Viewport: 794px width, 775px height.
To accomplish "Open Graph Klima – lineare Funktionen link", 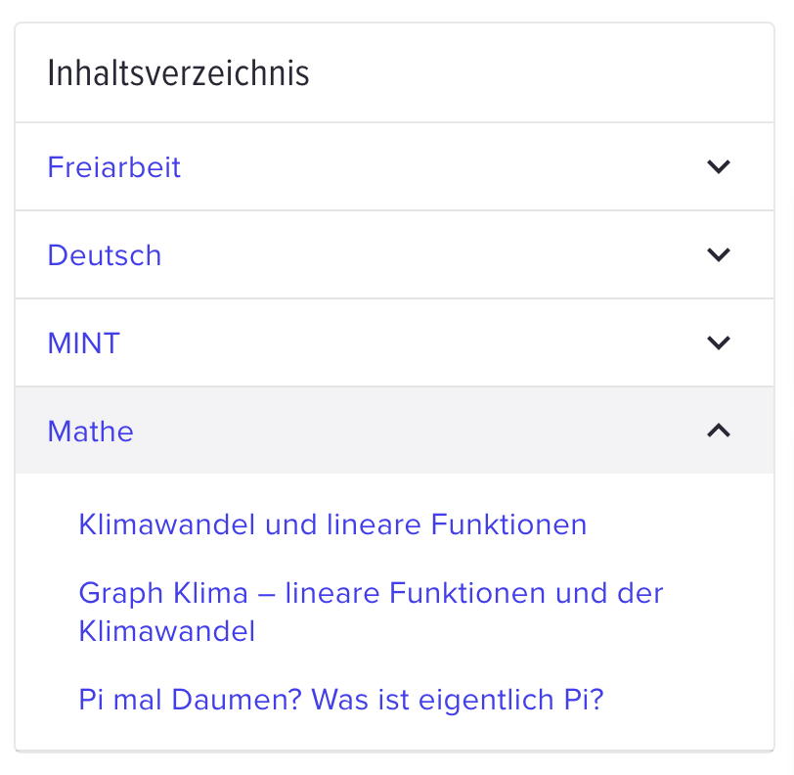I will [371, 612].
